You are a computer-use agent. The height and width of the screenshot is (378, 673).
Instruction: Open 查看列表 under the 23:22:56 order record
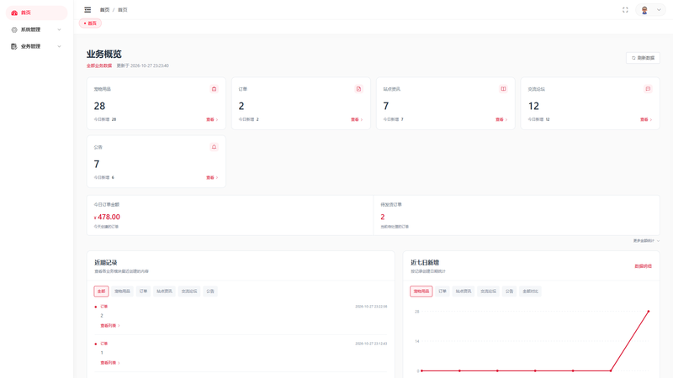click(x=110, y=326)
